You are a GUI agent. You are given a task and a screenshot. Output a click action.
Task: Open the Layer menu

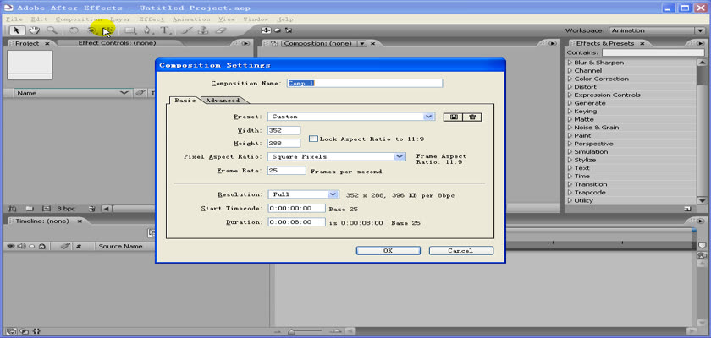(x=120, y=19)
